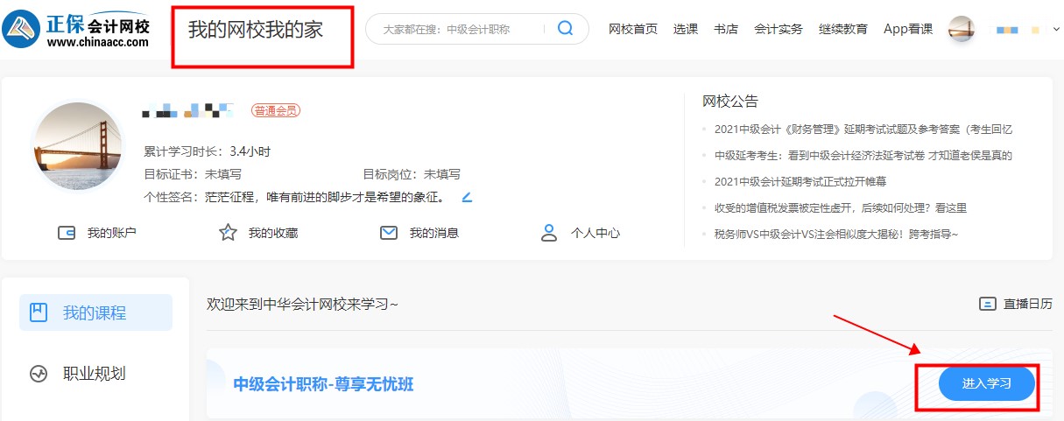The width and height of the screenshot is (1064, 421).
Task: Open App看课 in top navigation
Action: [908, 29]
